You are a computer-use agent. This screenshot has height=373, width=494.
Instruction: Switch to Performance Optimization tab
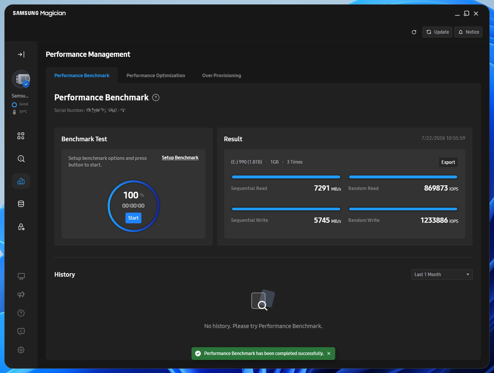156,75
